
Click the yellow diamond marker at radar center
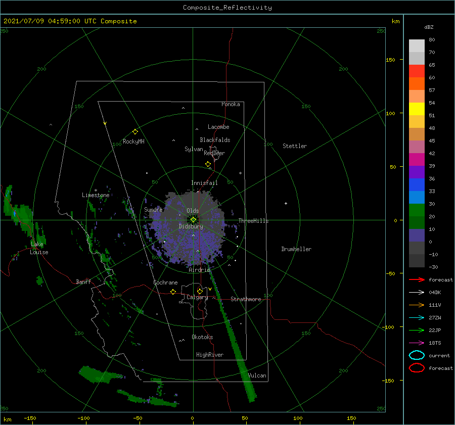point(193,220)
